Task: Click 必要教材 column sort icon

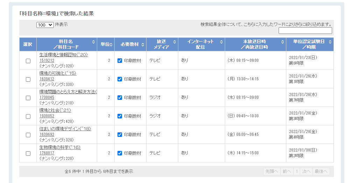Action: point(143,44)
